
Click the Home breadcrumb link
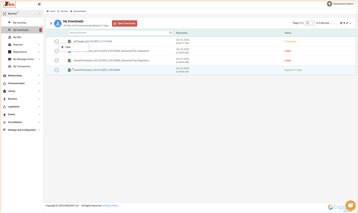pyautogui.click(x=53, y=11)
